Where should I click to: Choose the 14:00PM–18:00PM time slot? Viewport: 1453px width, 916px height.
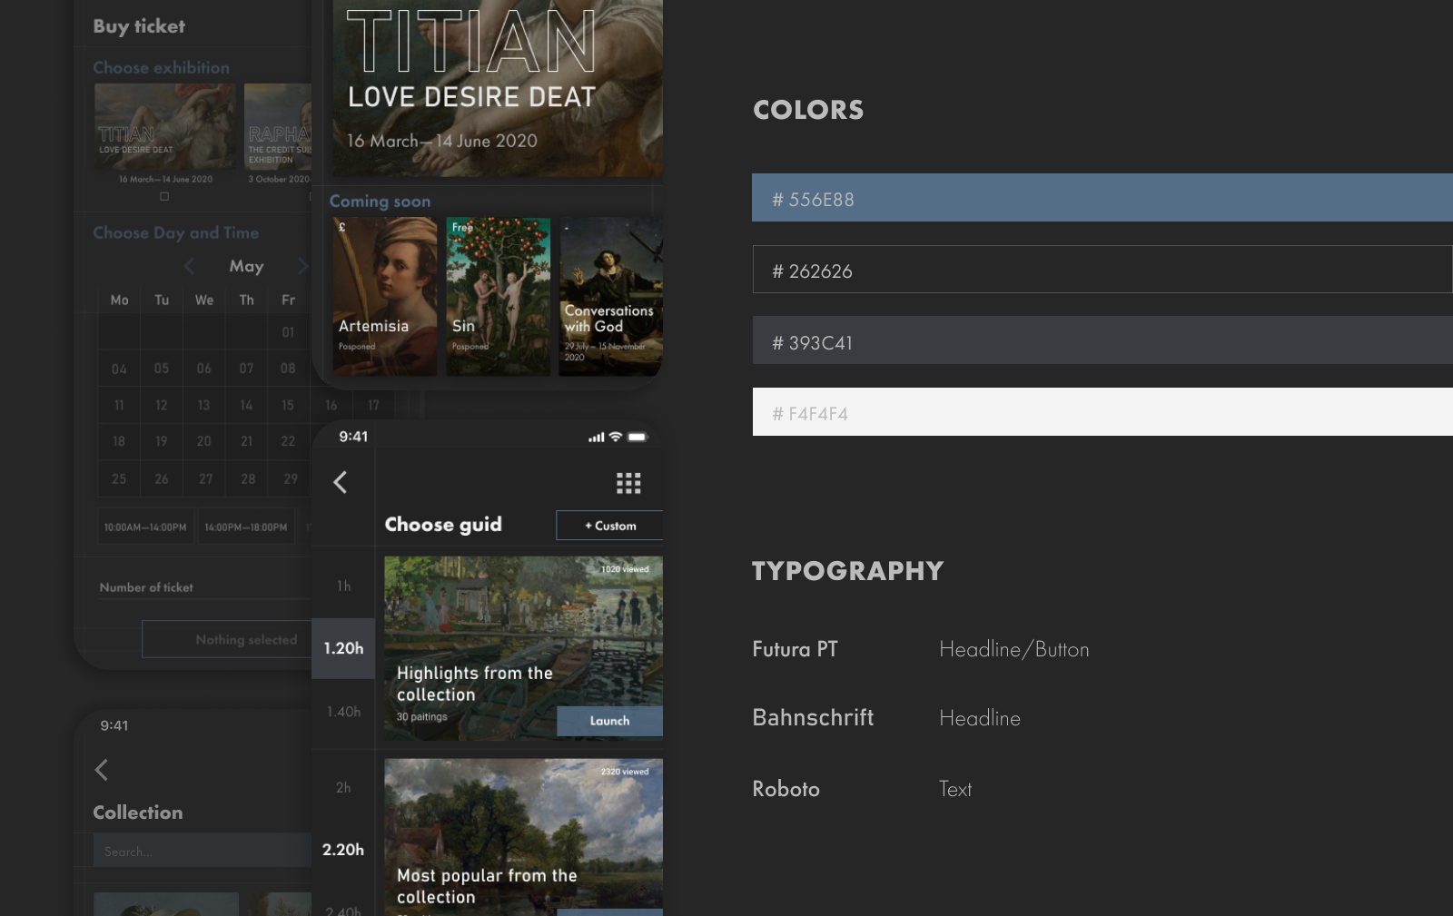[x=246, y=527]
